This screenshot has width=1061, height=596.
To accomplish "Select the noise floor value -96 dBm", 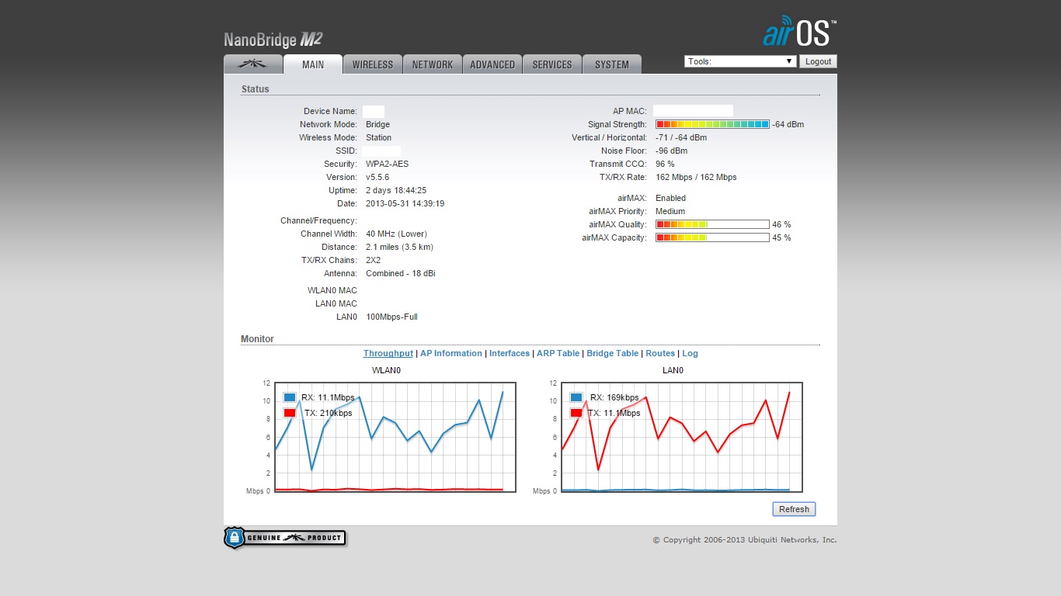I will pyautogui.click(x=671, y=151).
